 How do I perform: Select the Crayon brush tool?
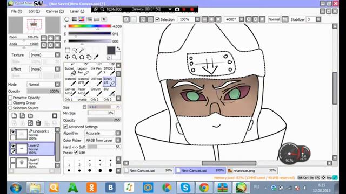96,92
